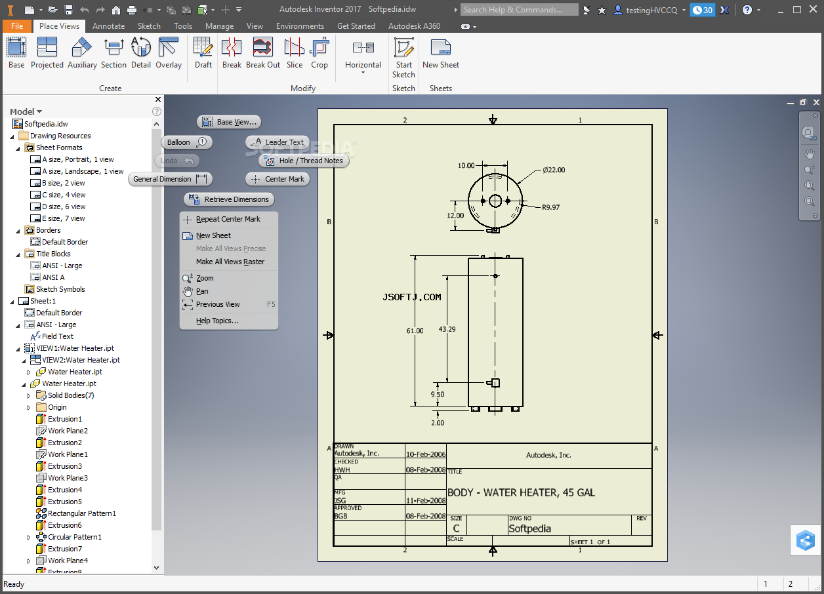Select Extrusion1 in the model tree
Viewport: 824px width, 594px height.
[x=64, y=419]
